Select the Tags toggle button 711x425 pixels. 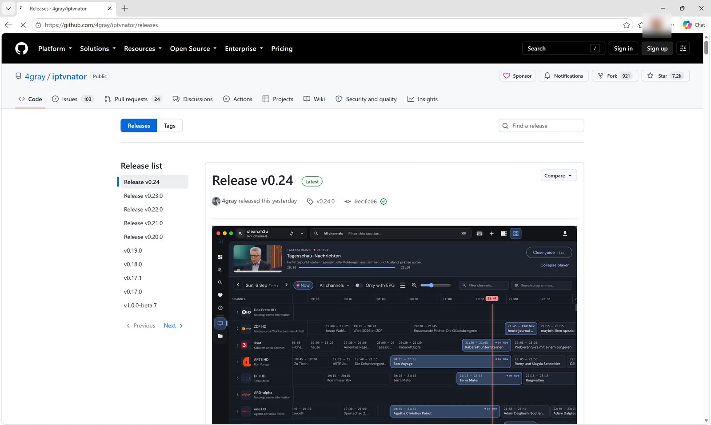pos(169,126)
